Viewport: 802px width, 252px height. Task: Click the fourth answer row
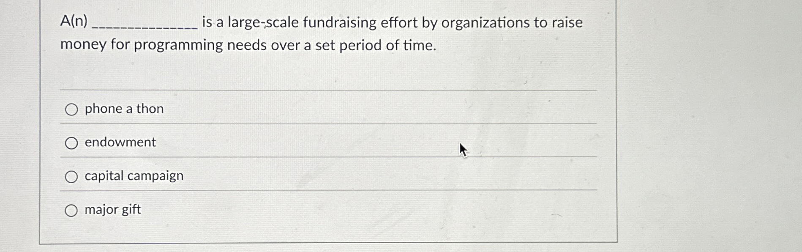pos(296,209)
